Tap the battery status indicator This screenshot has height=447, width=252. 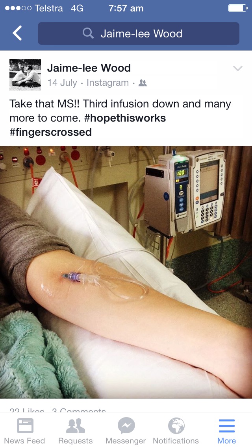[238, 8]
